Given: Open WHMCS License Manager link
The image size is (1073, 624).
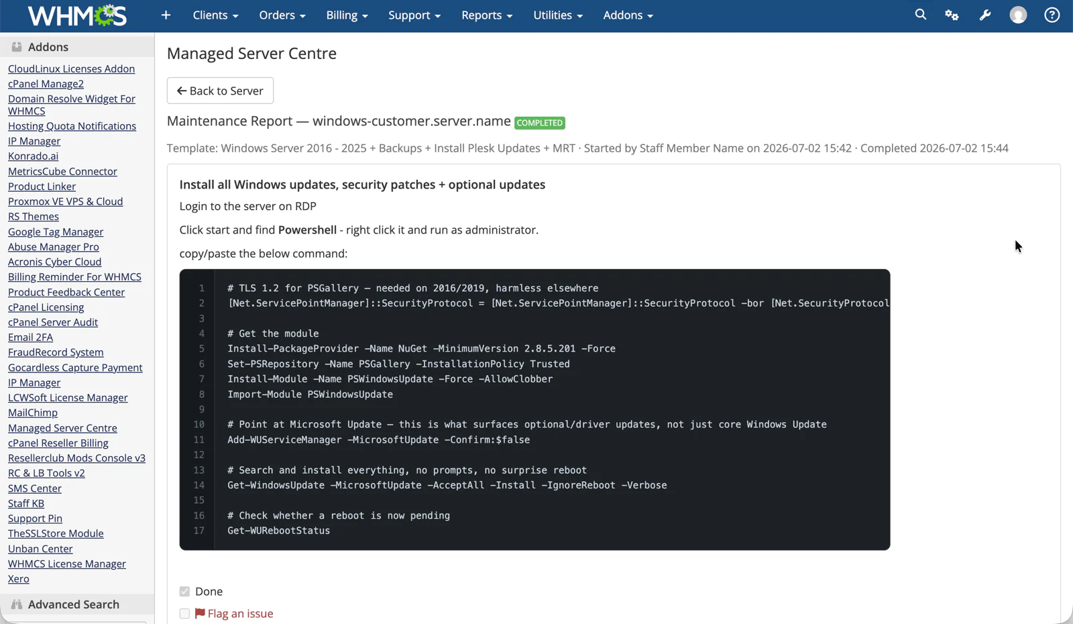Looking at the screenshot, I should click(x=67, y=564).
